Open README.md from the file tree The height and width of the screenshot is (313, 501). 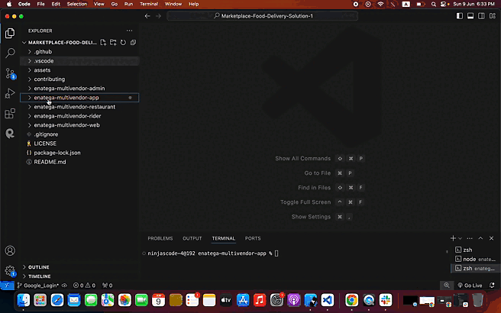tap(50, 162)
